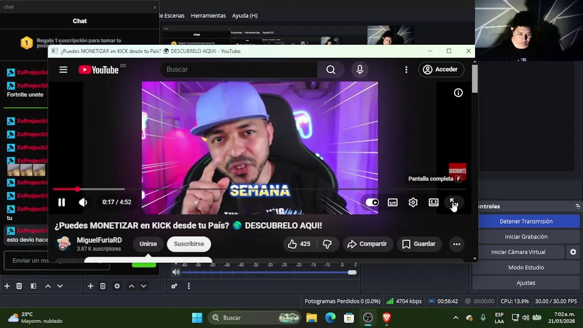Open the MiguelFuriaRD channel name link
583x328 pixels.
tap(99, 240)
